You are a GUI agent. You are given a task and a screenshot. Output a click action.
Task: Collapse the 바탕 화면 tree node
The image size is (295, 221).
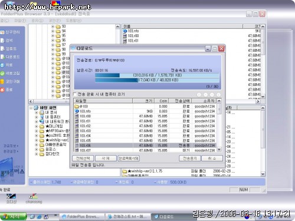31,108
